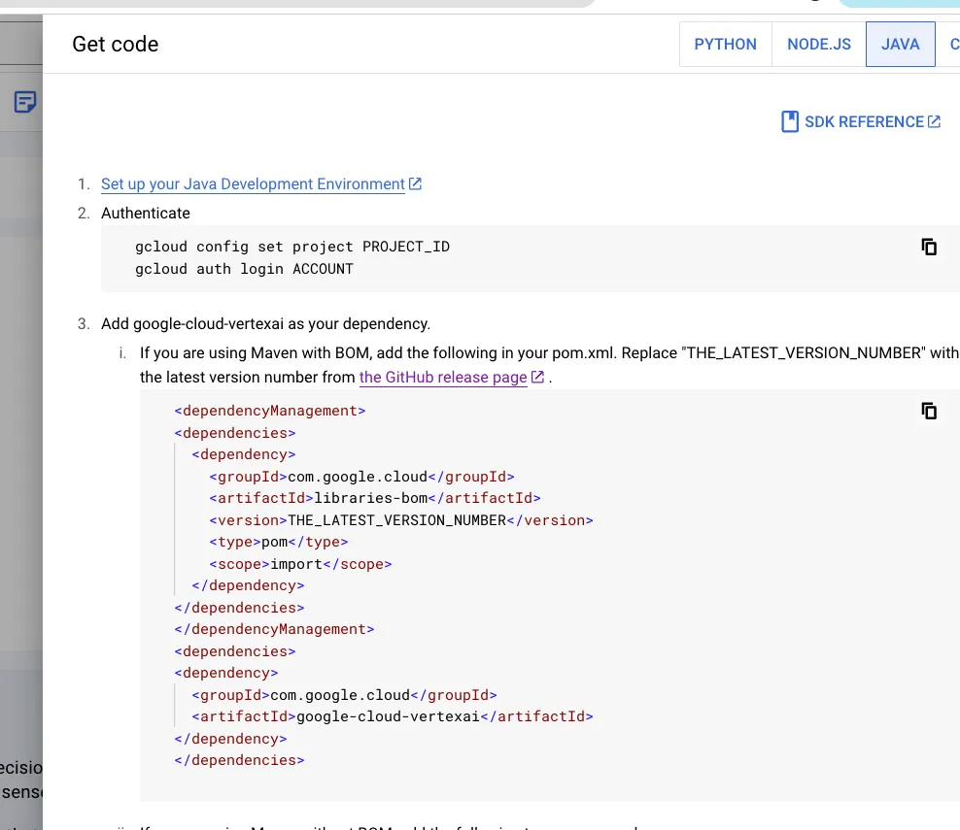Click the SDK book icon before SDK REFERENCE
Image resolution: width=960 pixels, height=830 pixels.
pyautogui.click(x=789, y=121)
